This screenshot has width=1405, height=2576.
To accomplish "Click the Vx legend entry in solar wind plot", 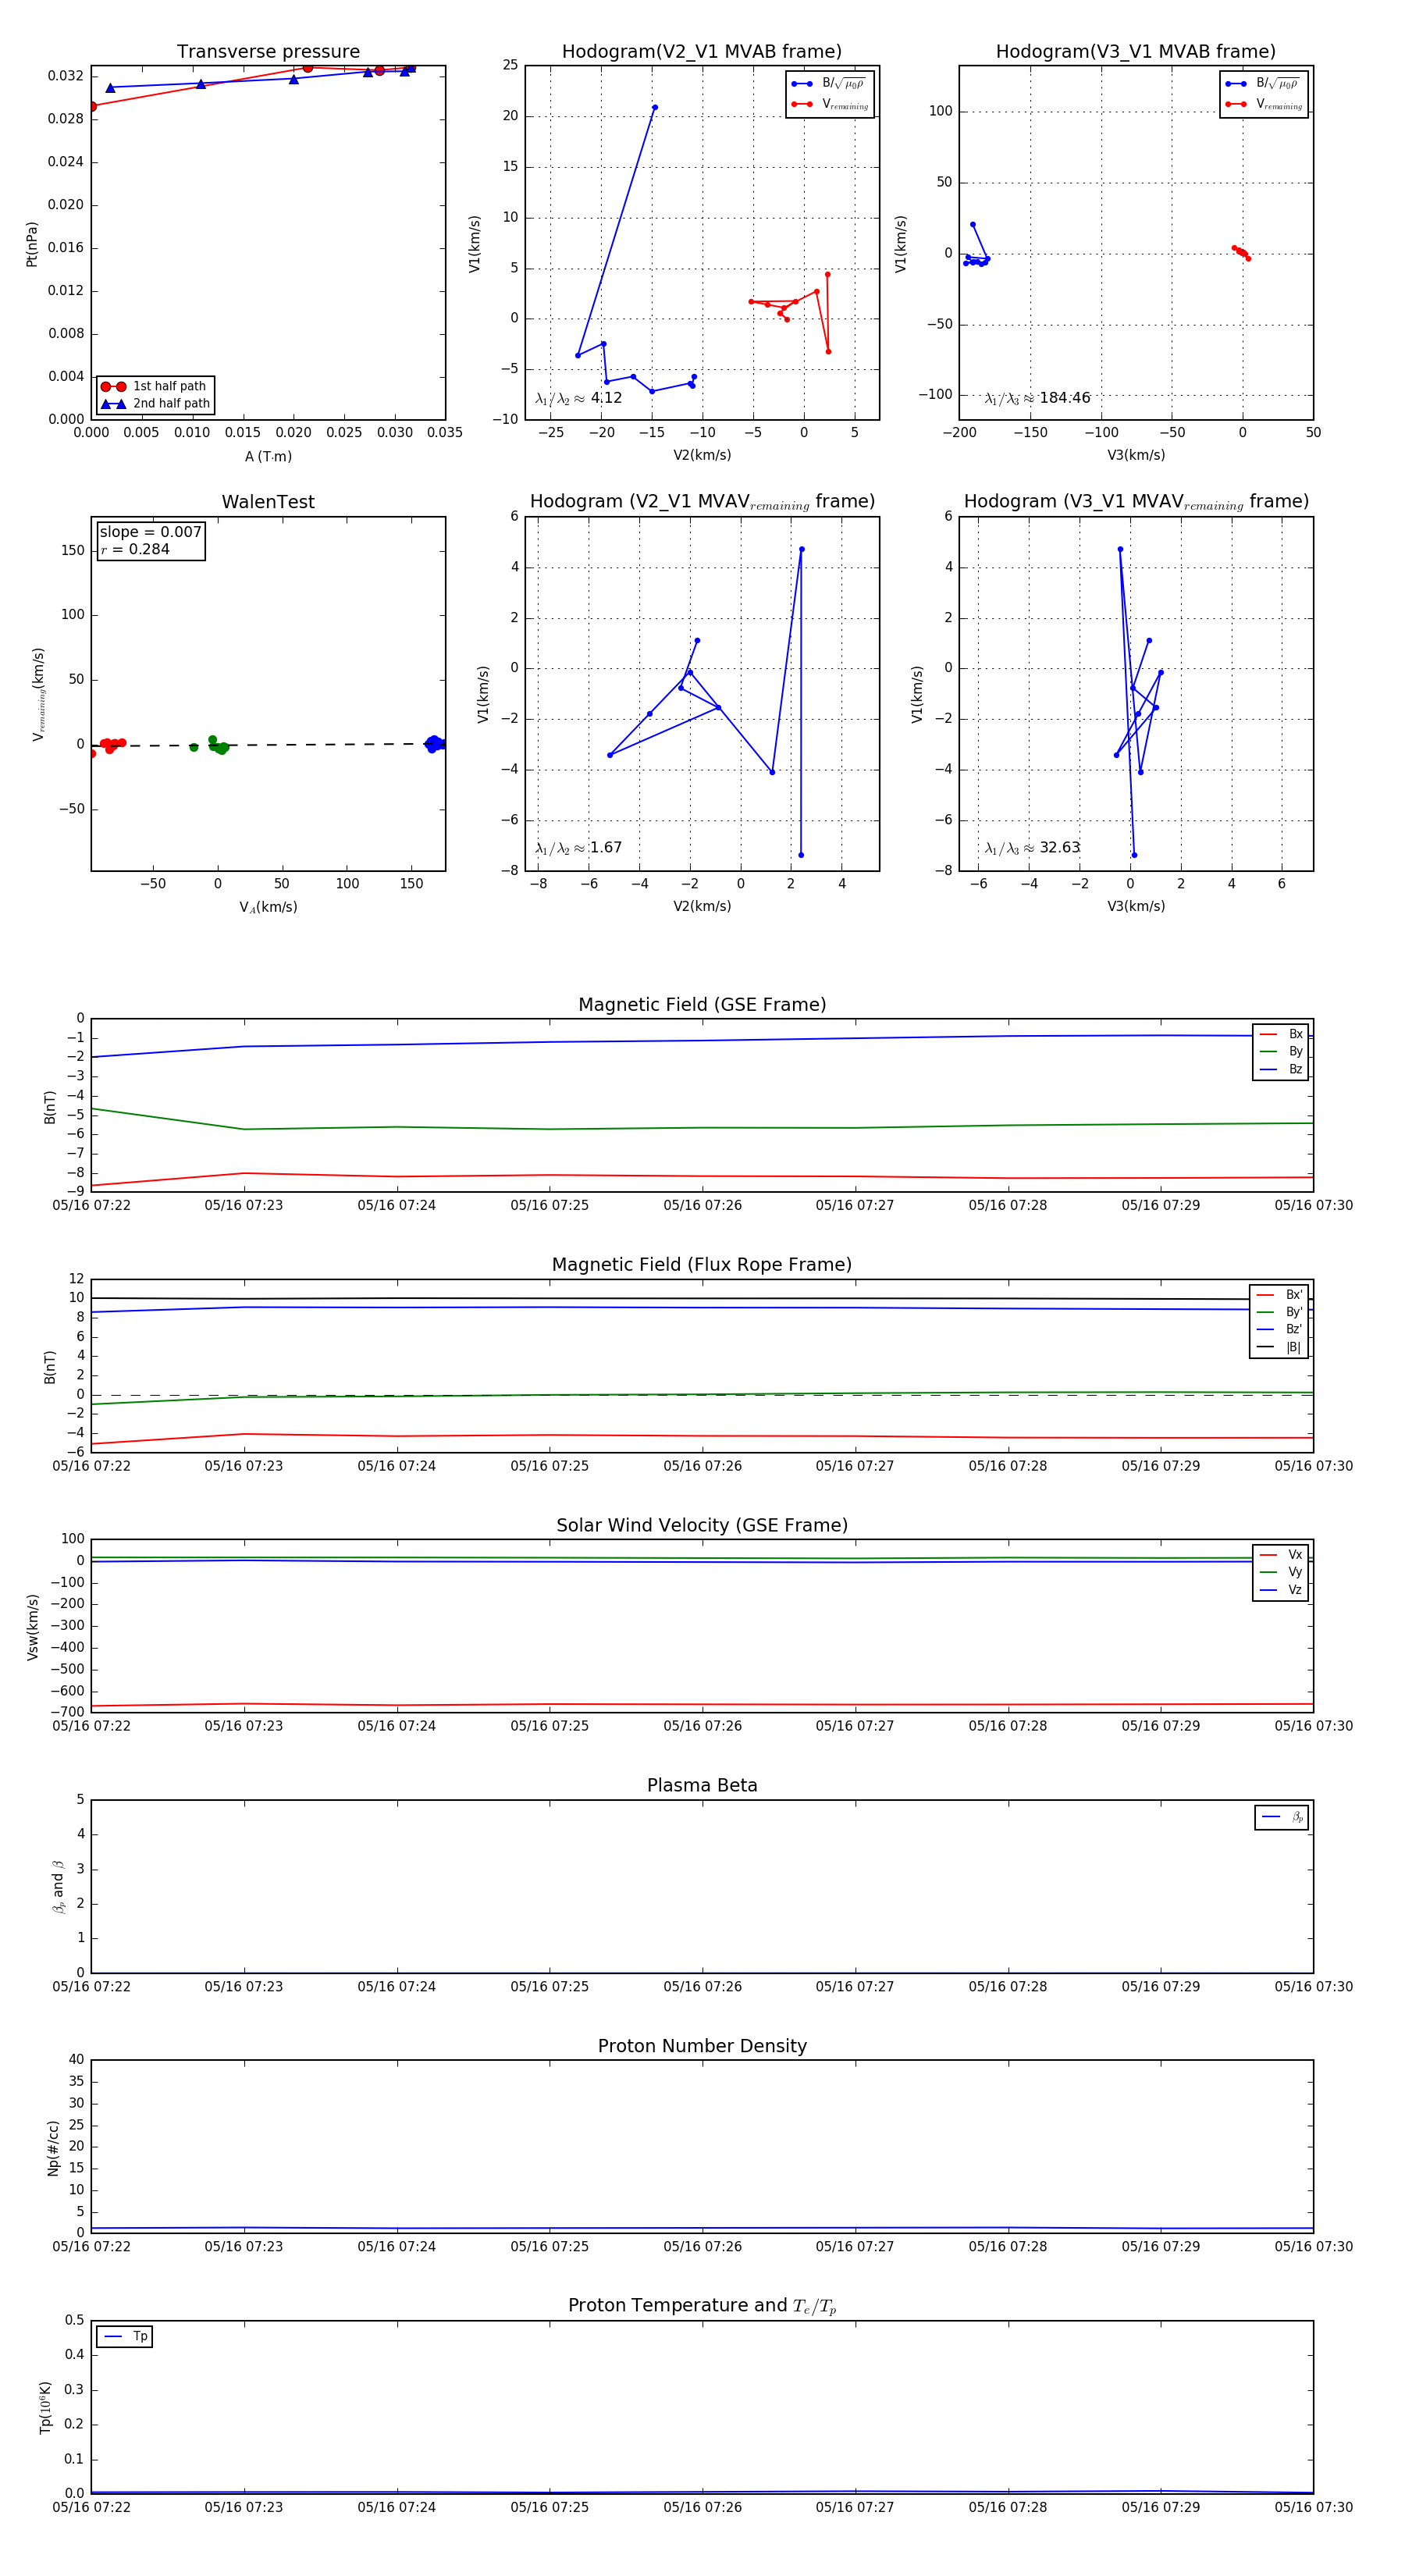I will tap(1281, 1555).
